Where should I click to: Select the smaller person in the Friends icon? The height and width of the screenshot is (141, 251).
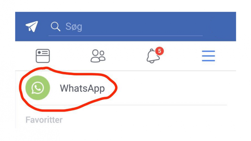click(102, 56)
